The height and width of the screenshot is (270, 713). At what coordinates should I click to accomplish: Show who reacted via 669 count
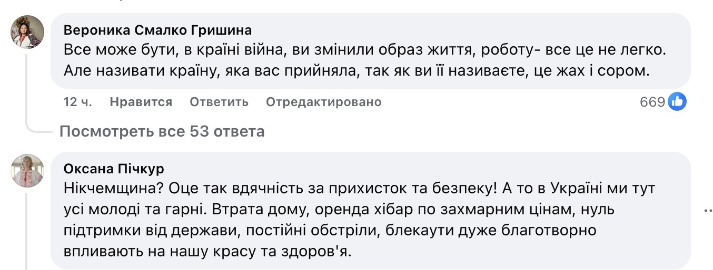[652, 102]
